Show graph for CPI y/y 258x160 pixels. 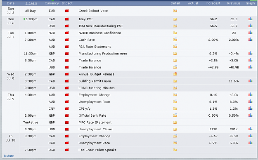point(250,108)
